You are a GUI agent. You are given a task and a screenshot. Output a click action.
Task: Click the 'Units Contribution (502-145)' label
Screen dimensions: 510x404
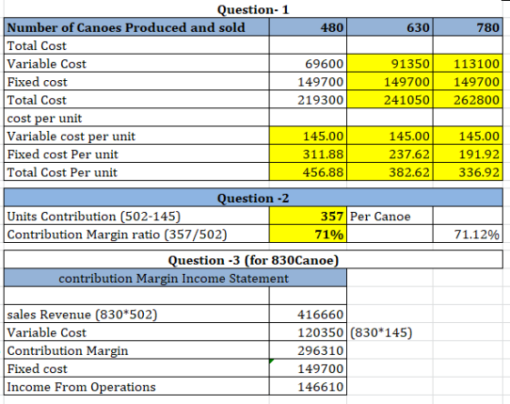click(x=137, y=216)
